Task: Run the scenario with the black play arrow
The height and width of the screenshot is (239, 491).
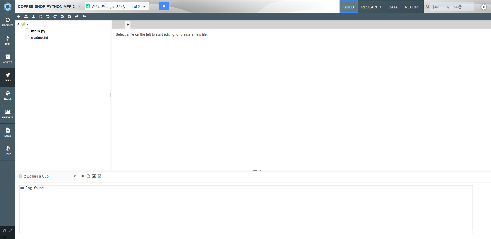Action: [83, 176]
